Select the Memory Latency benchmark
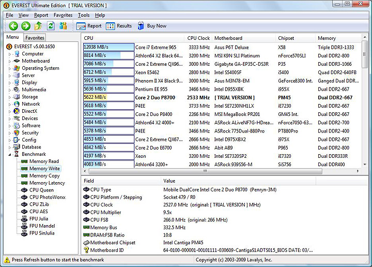This screenshot has width=372, height=267. point(47,183)
